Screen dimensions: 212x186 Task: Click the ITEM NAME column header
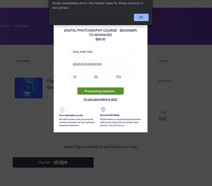click(22, 61)
